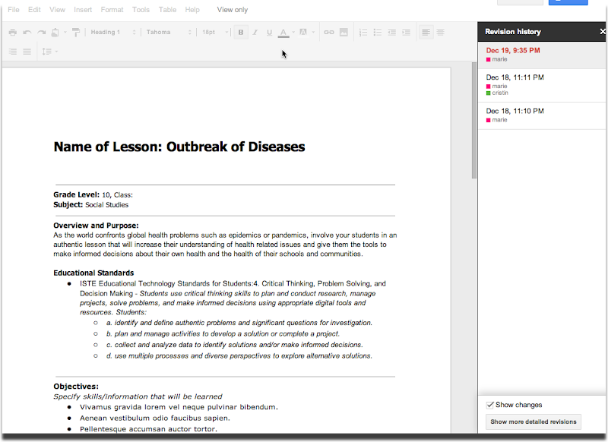Click the text background color icon
Viewport: 608px width, 442px height.
pyautogui.click(x=303, y=32)
